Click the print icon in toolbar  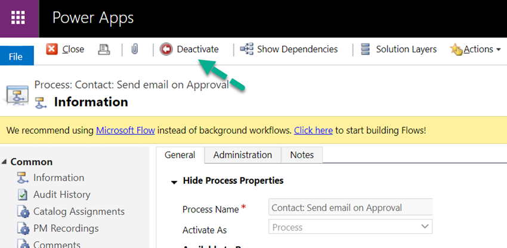[104, 49]
